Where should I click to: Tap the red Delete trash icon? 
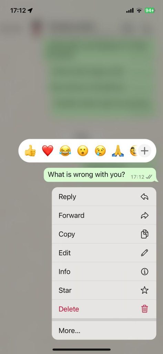[144, 309]
